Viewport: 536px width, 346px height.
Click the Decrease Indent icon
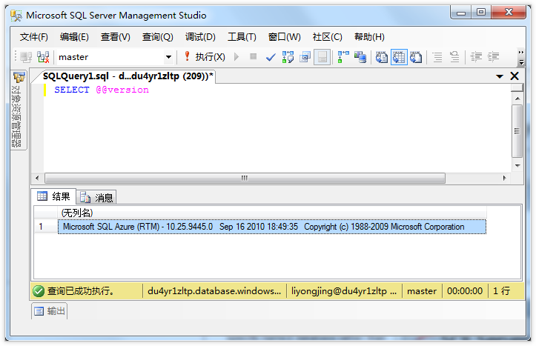[476, 57]
